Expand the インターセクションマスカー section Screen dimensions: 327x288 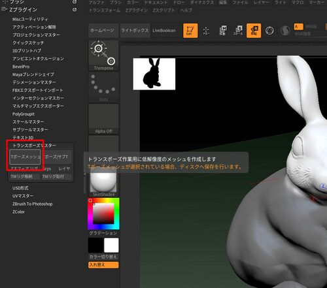(38, 98)
